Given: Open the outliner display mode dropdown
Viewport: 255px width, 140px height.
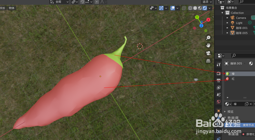Looking at the screenshot, I should click(x=230, y=2).
